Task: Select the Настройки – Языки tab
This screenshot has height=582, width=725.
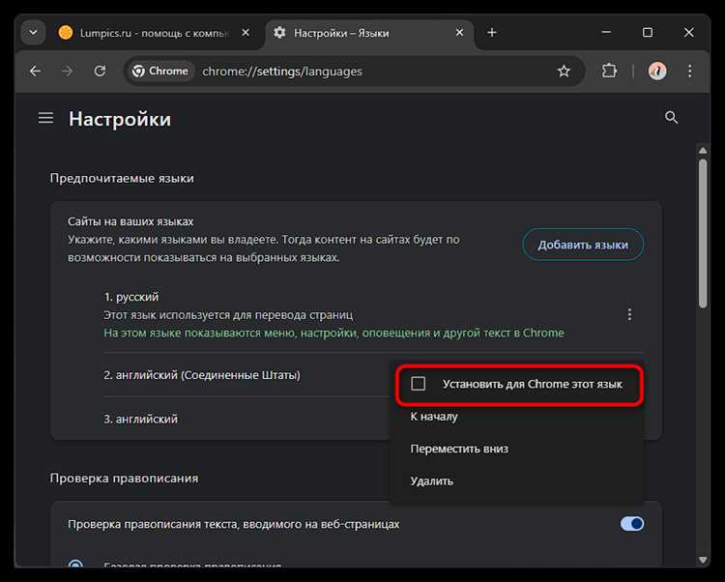Action: [369, 33]
